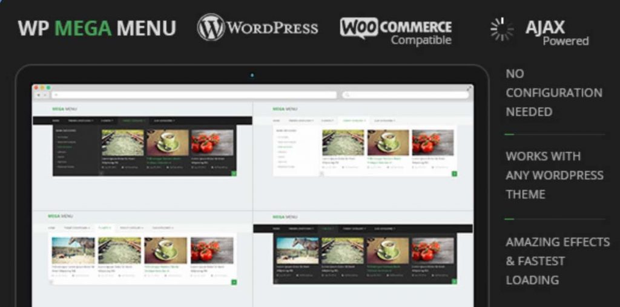This screenshot has width=620, height=307.
Task: Click green next arrow in light sidebar menu demo
Action: (x=454, y=173)
